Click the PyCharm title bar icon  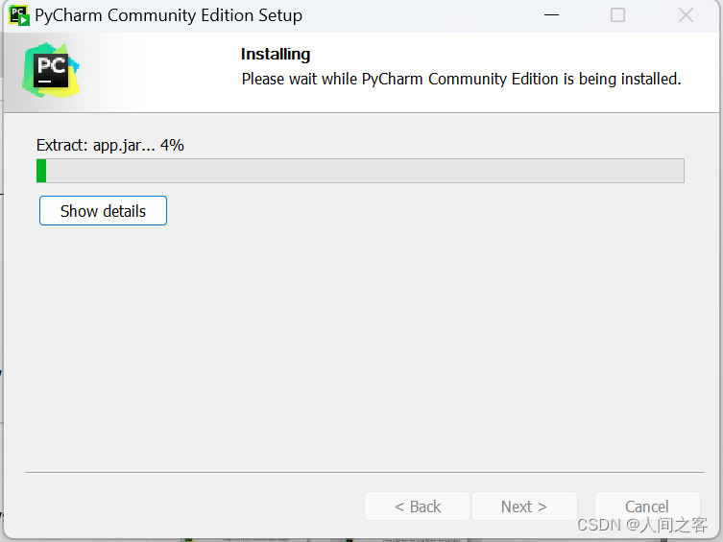[19, 15]
